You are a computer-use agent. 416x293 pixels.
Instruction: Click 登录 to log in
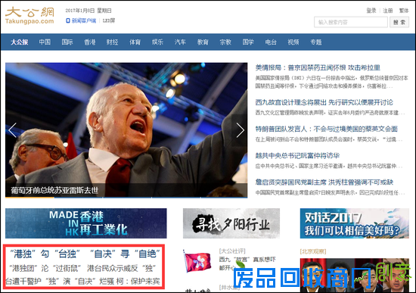(x=371, y=11)
